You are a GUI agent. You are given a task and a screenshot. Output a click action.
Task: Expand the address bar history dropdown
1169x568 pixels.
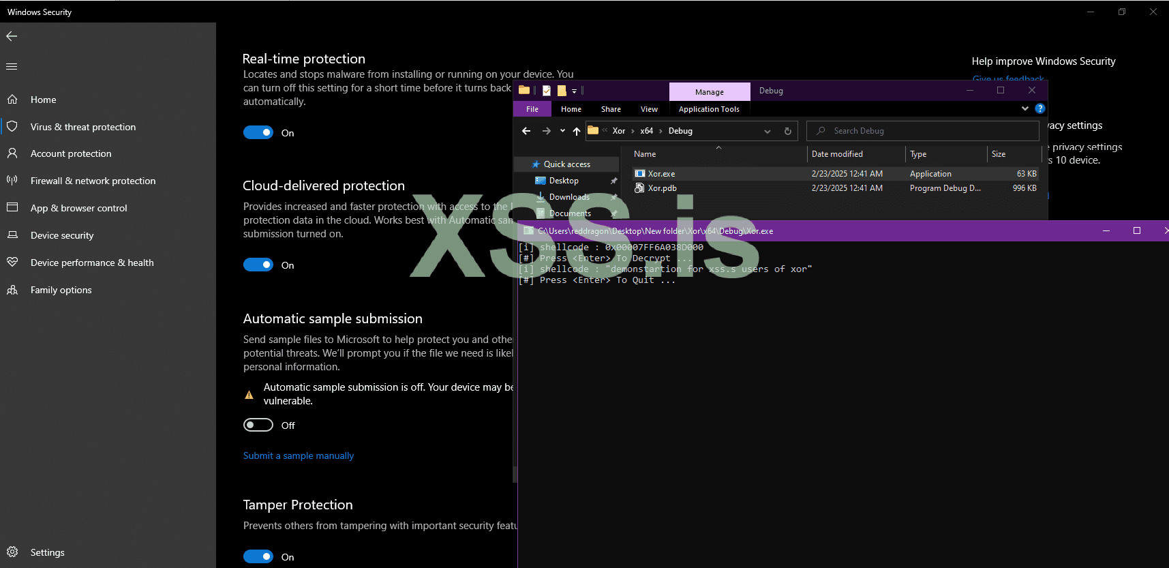(768, 131)
